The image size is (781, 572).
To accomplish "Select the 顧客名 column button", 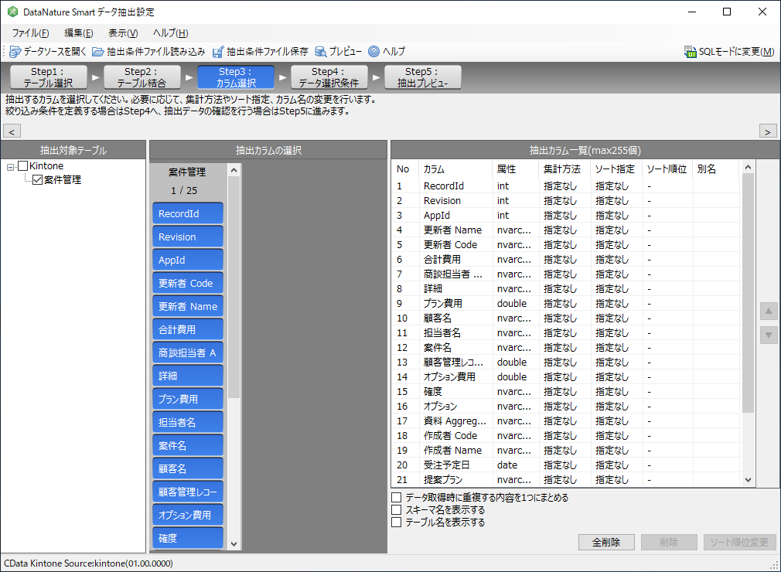I will coord(188,469).
